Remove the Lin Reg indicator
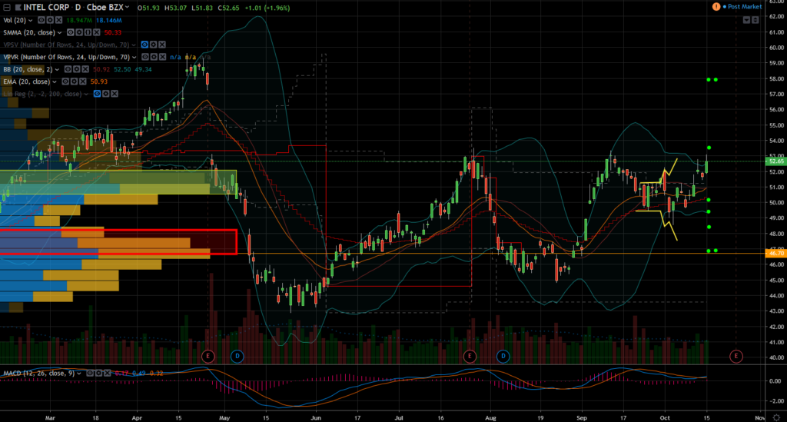 click(115, 94)
